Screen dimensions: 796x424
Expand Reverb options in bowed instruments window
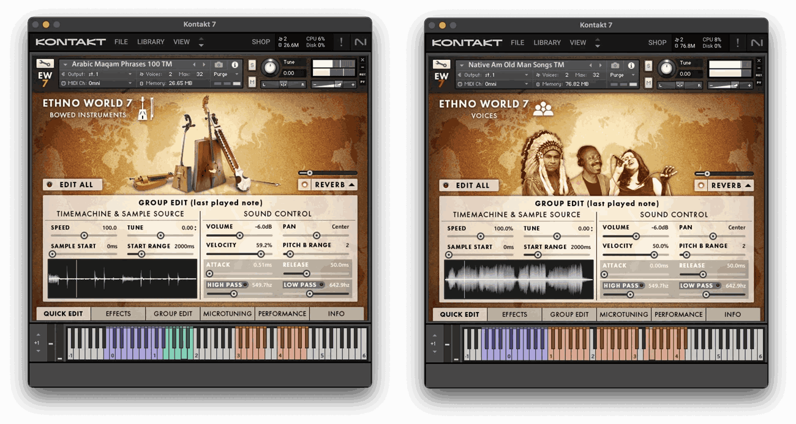[352, 185]
